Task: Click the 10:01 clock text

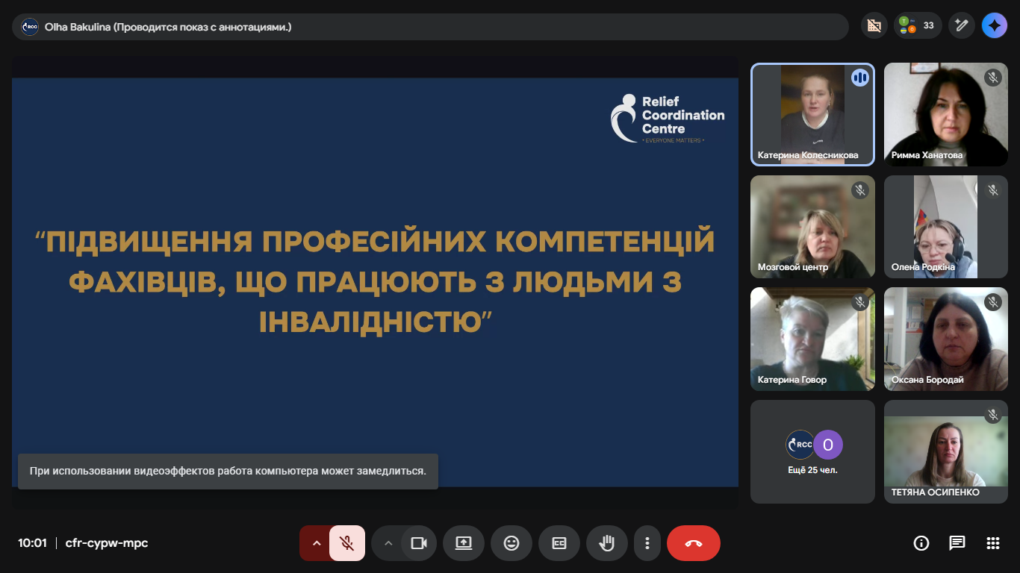Action: [x=32, y=543]
